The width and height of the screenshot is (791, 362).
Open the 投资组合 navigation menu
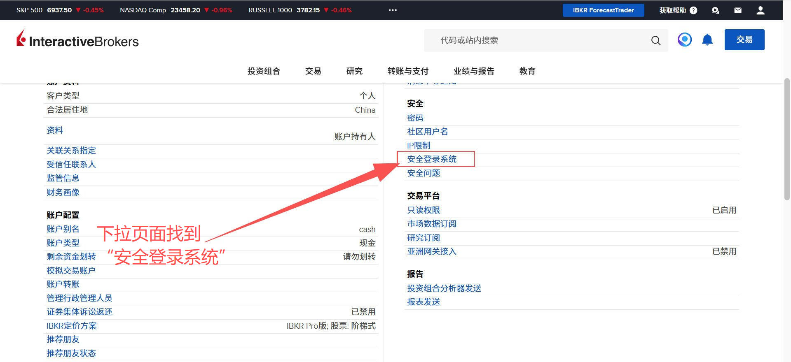point(264,71)
